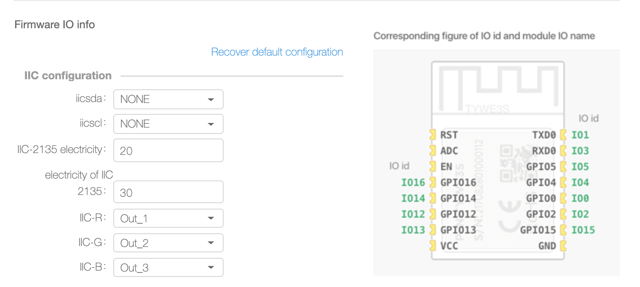Open the iicscl dropdown
The width and height of the screenshot is (640, 287).
point(168,124)
